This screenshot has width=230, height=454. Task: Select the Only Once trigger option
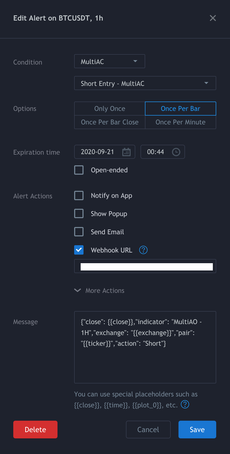tap(110, 108)
